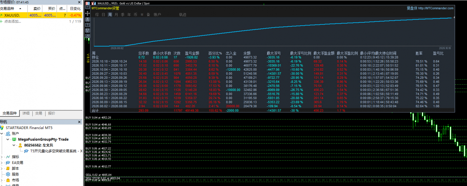Expand the EA交易 tree node
Viewport: 467px width, 186px height.
click(2, 163)
